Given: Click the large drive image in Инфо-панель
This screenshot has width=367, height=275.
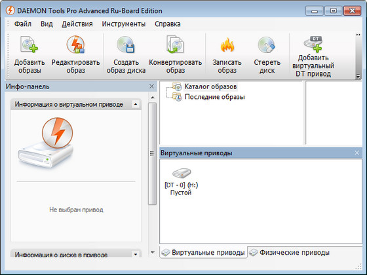Looking at the screenshot, I should (46, 143).
